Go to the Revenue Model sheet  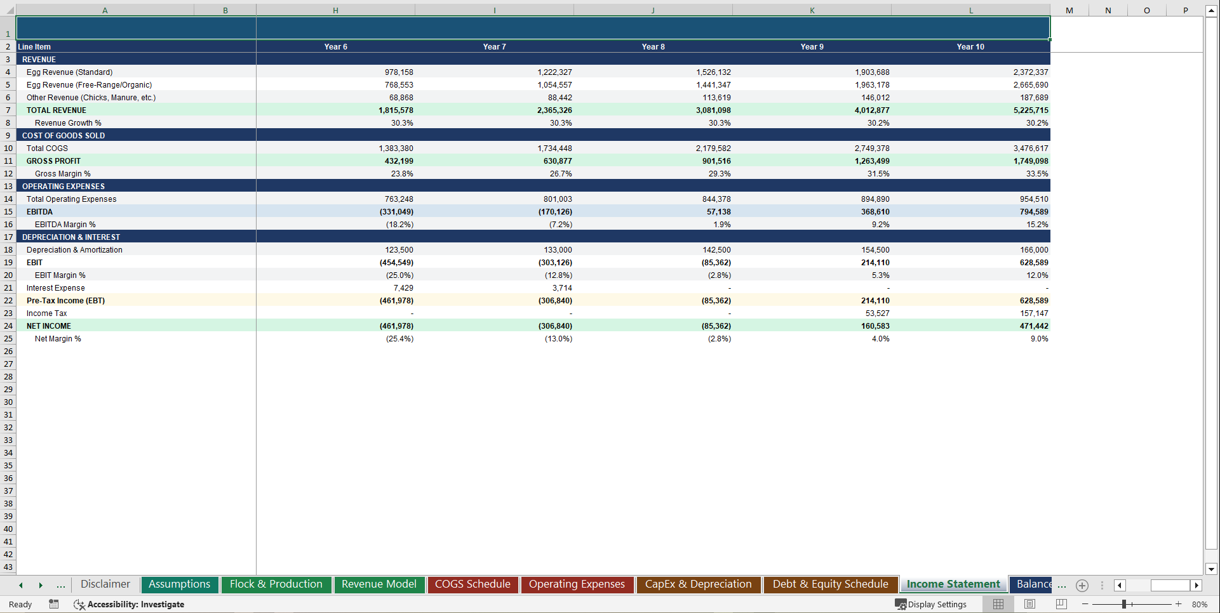379,584
